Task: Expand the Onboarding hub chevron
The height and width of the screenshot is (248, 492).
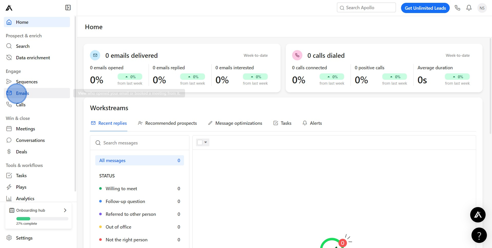Action: 65,210
